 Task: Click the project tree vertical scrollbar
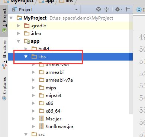[131, 64]
